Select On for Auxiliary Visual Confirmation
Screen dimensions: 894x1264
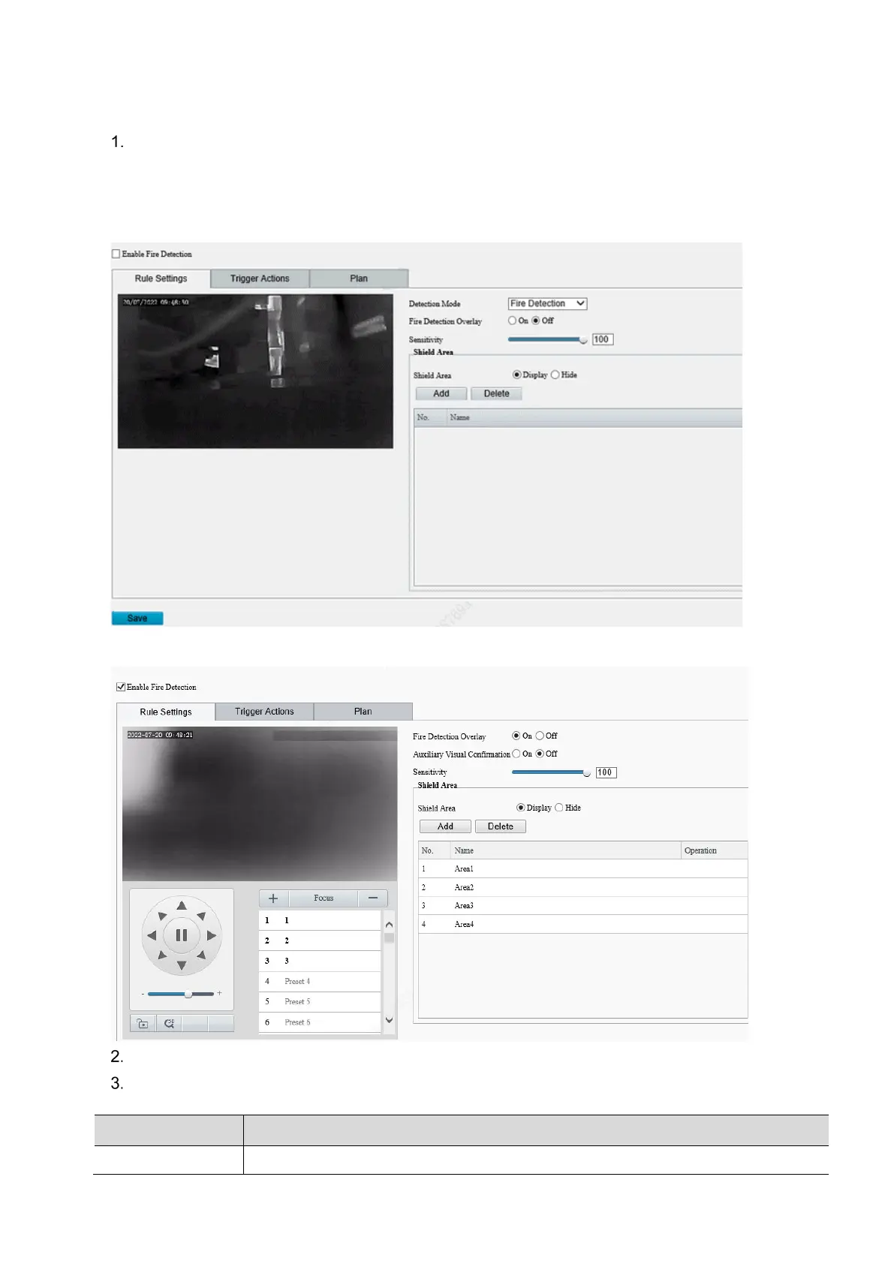[516, 754]
